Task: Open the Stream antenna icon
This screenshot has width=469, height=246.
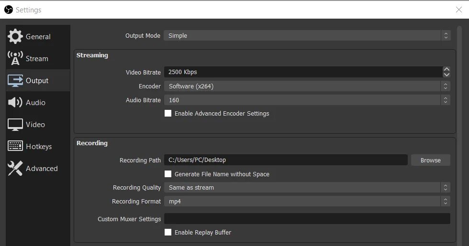Action: [x=15, y=58]
